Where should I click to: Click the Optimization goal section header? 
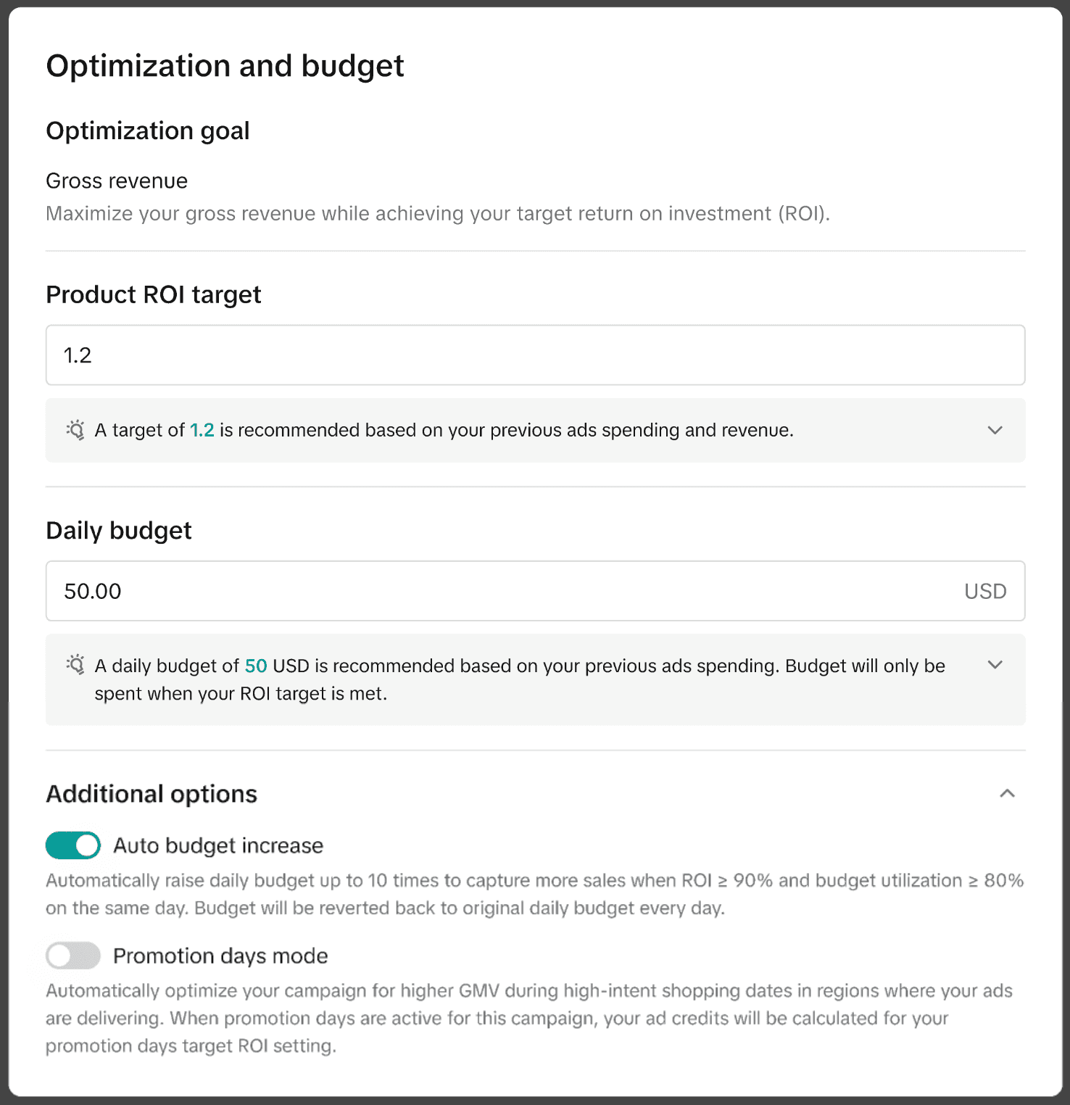click(148, 131)
